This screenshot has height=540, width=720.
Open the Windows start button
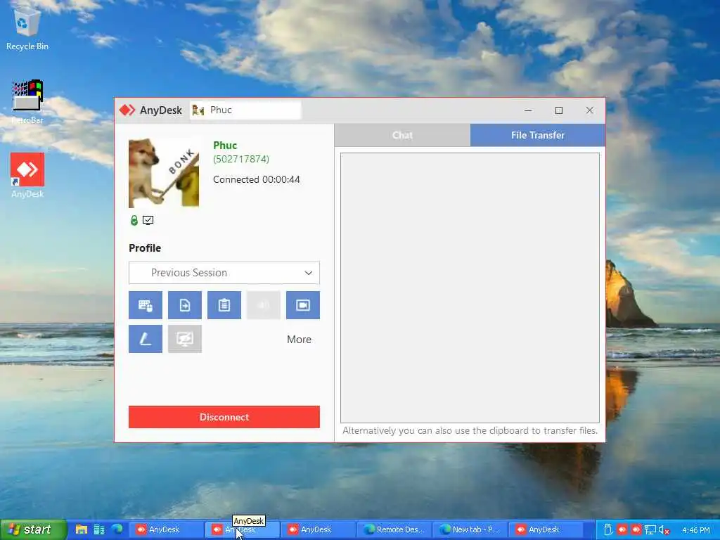[32, 529]
